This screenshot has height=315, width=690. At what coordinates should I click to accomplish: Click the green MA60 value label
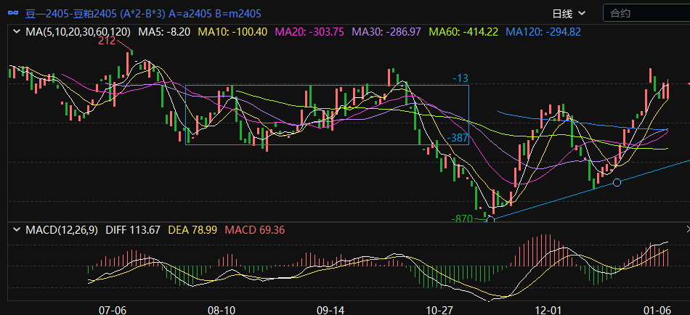tap(463, 32)
